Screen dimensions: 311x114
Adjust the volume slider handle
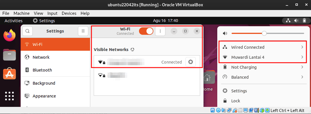click(264, 33)
